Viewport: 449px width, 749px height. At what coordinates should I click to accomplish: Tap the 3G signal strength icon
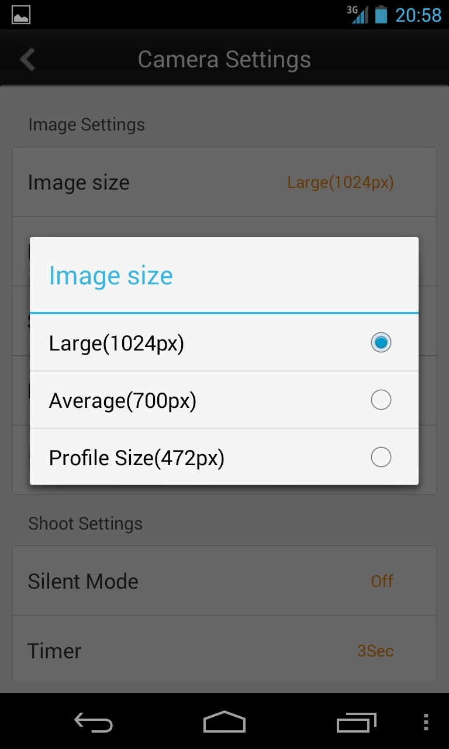click(358, 15)
